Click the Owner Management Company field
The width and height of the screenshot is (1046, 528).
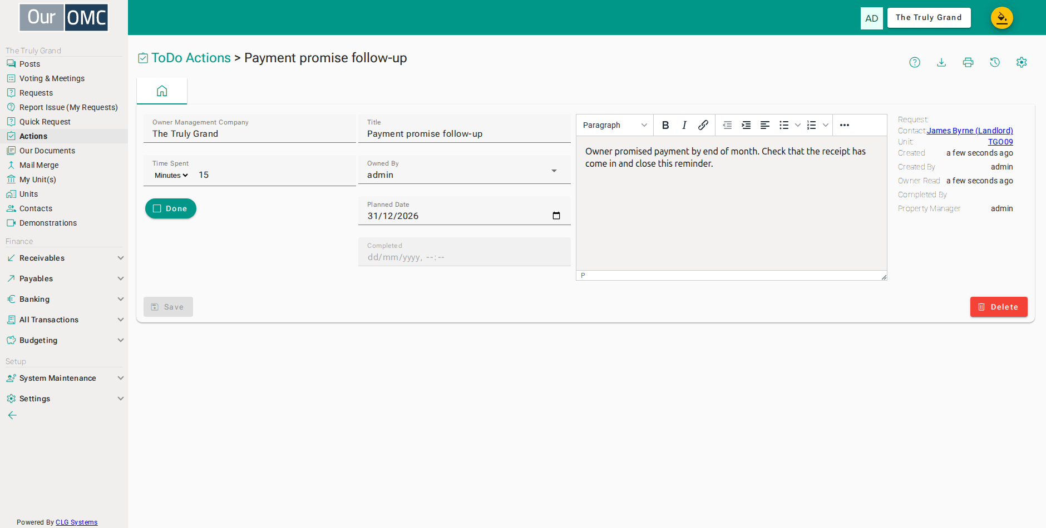(x=250, y=129)
